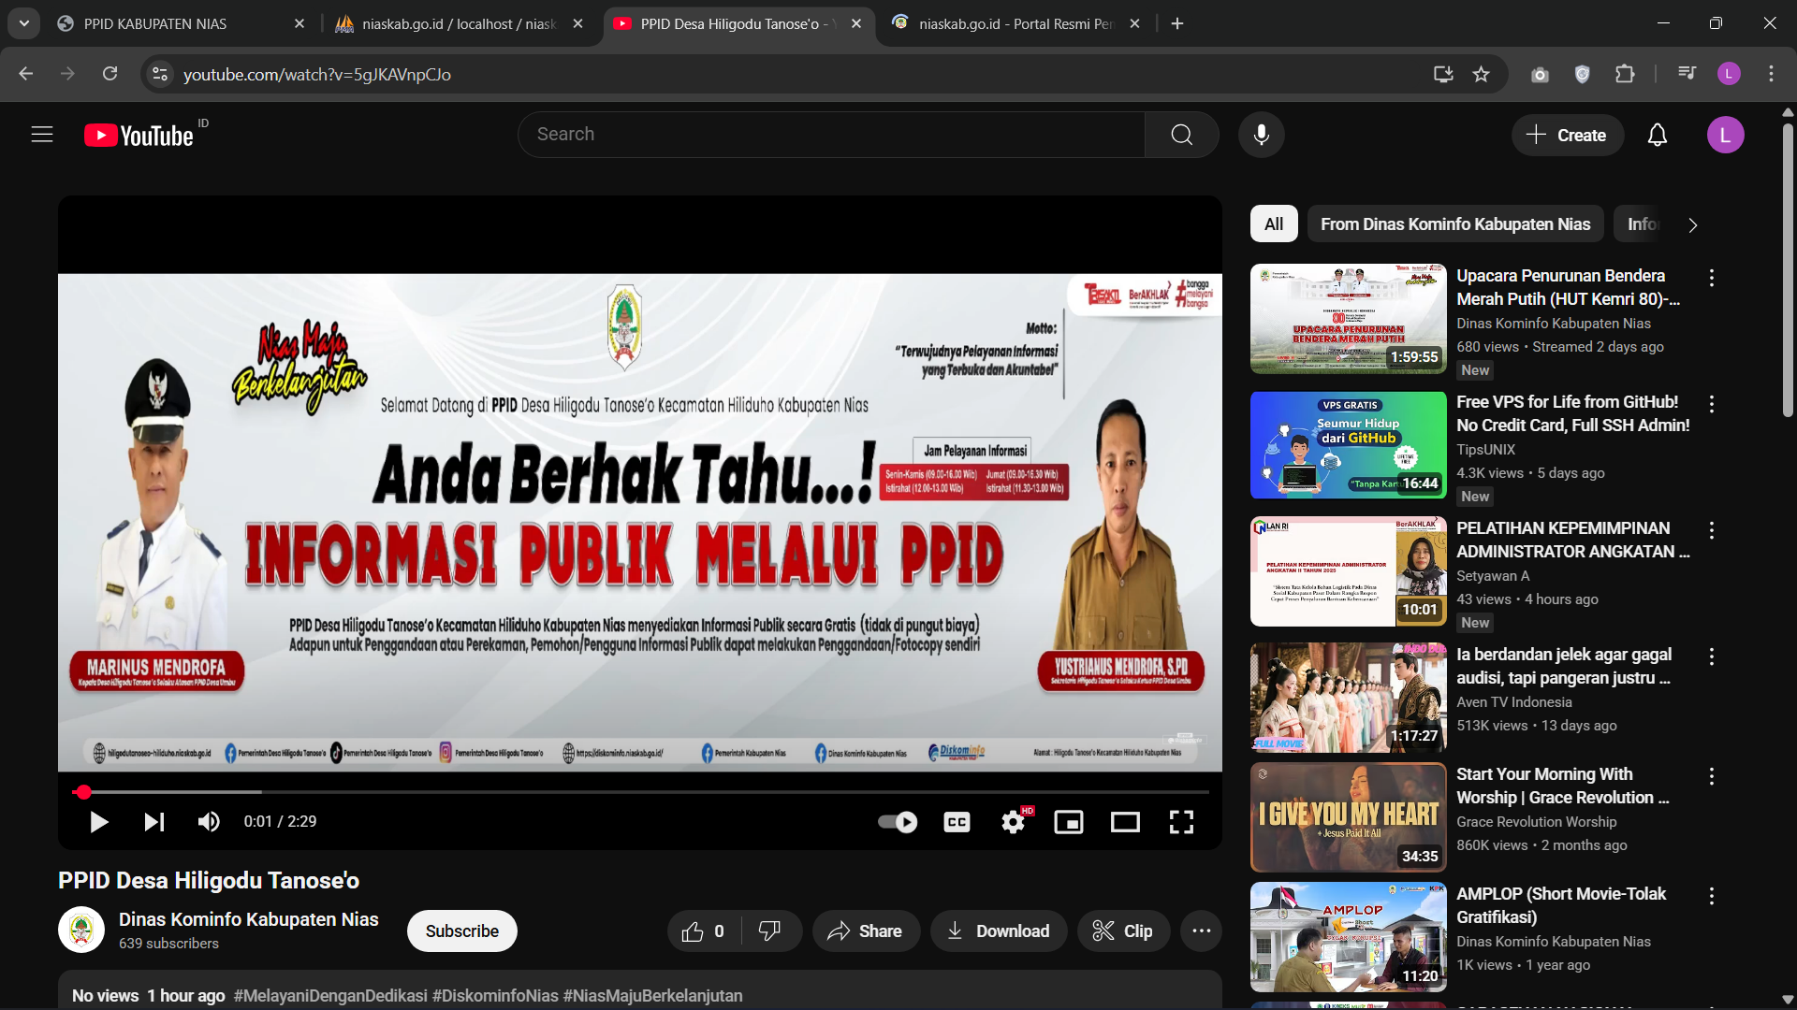
Task: Click the Create button
Action: point(1567,136)
